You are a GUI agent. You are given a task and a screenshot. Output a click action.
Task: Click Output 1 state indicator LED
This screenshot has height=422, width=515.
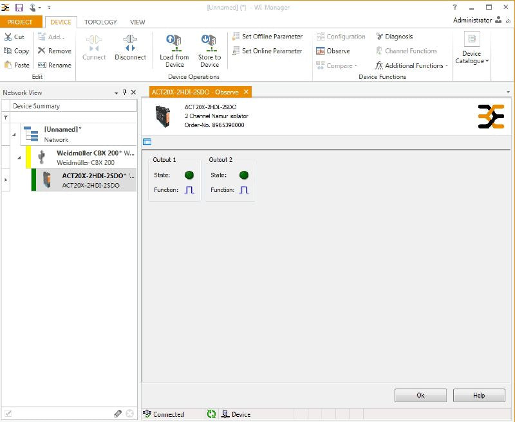(x=189, y=175)
